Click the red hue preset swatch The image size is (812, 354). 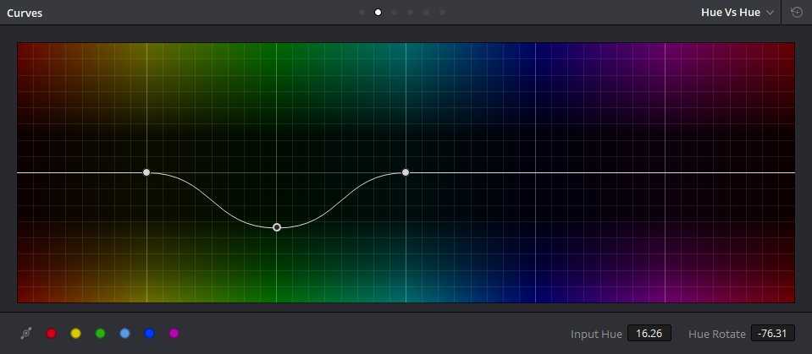click(x=51, y=334)
